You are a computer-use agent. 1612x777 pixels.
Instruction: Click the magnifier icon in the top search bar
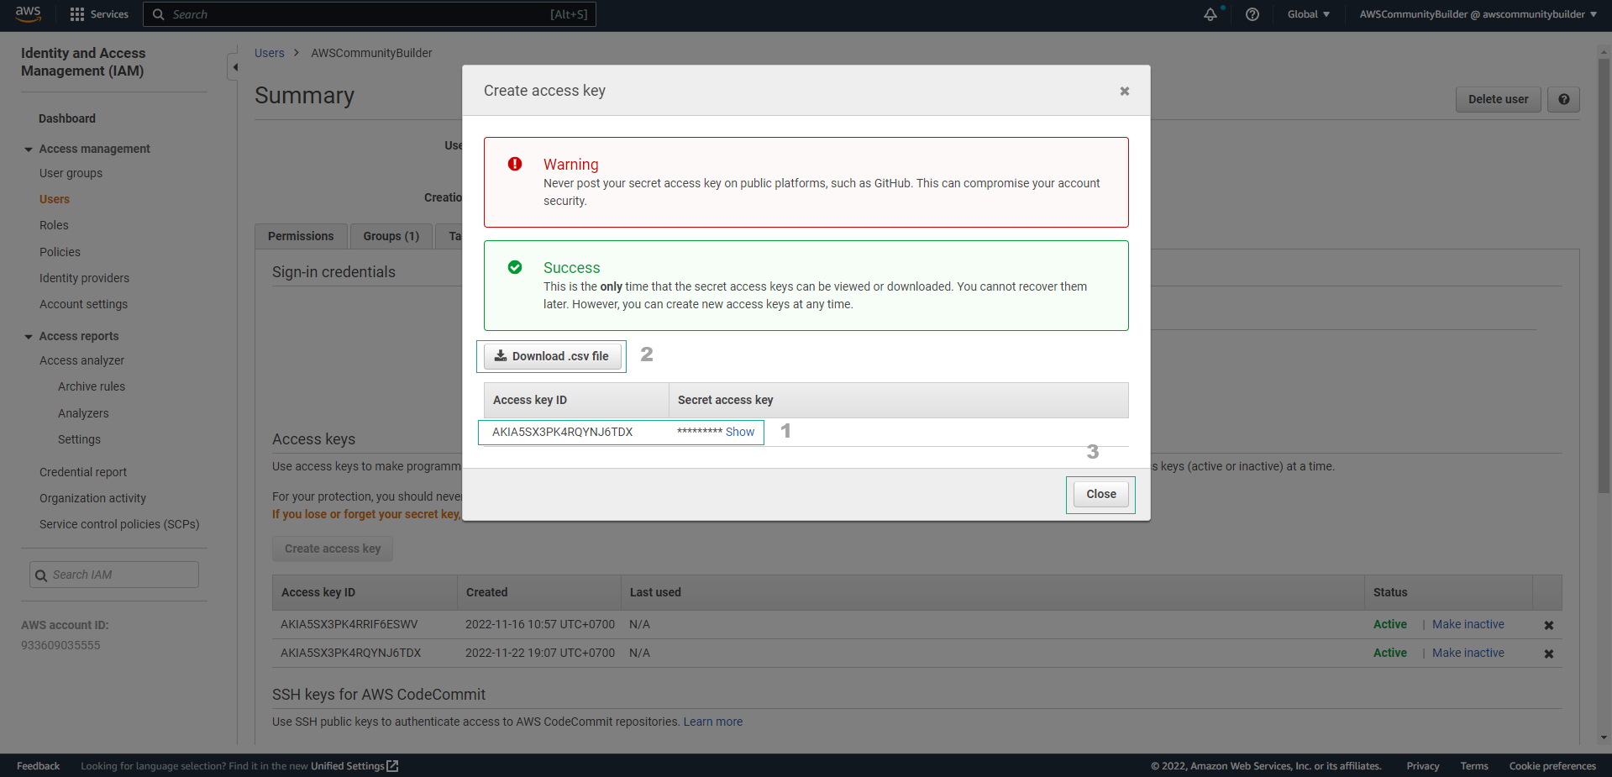(x=159, y=13)
